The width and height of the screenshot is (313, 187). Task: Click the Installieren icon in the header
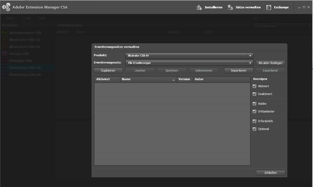[x=199, y=7]
